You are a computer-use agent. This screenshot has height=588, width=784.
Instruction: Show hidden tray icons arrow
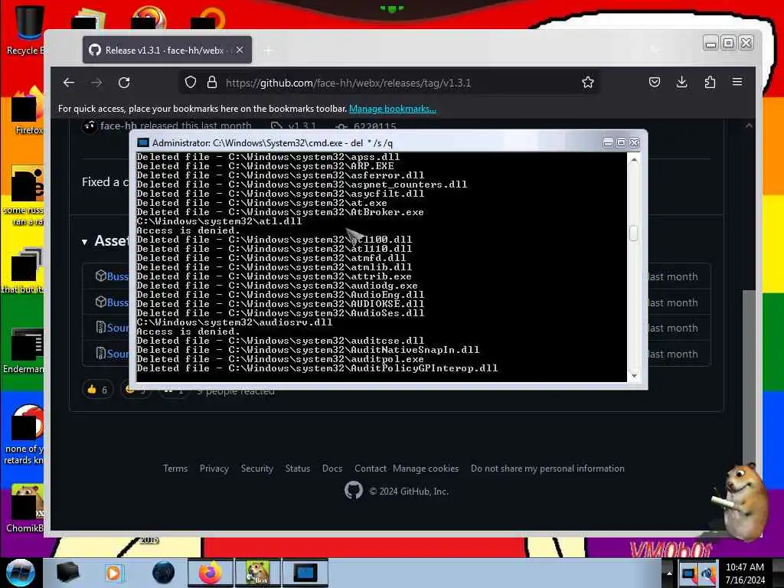click(x=669, y=573)
